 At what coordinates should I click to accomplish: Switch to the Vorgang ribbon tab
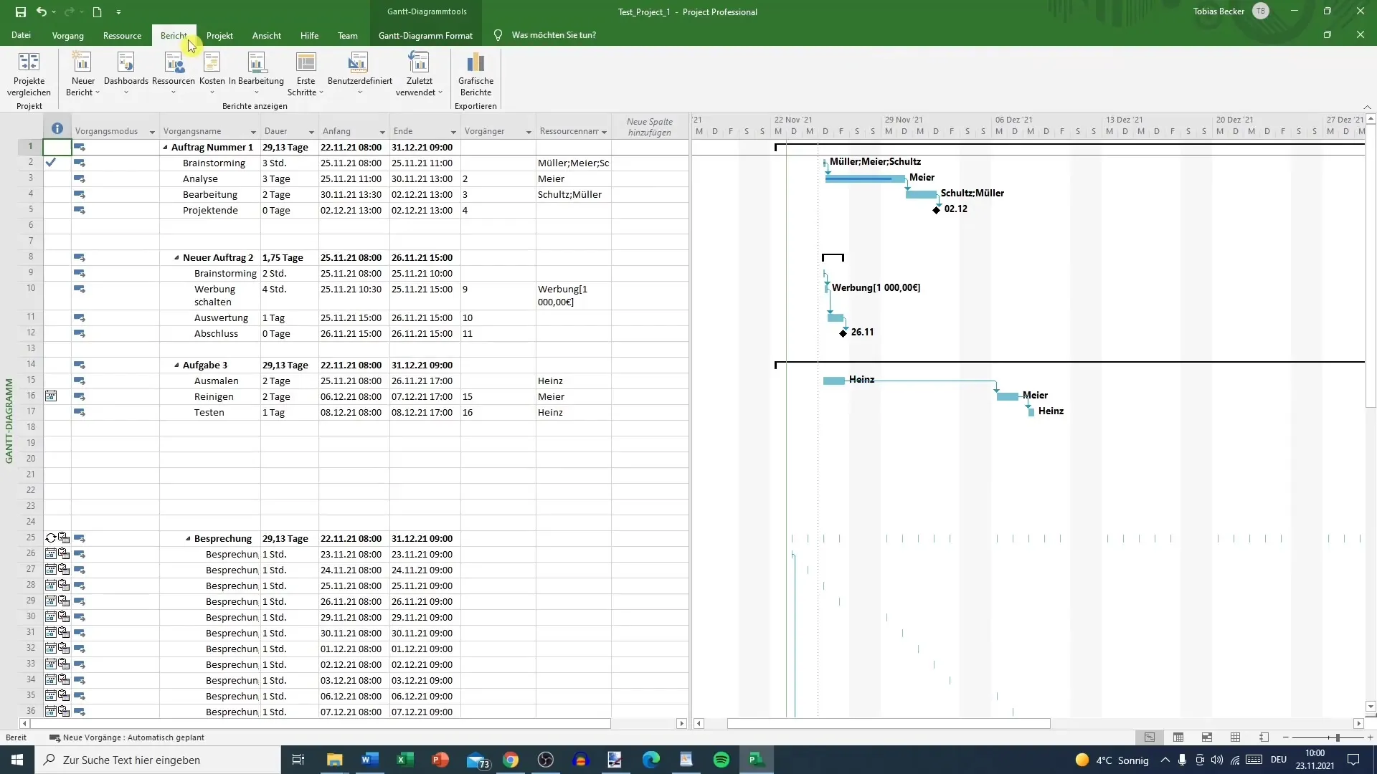coord(67,35)
